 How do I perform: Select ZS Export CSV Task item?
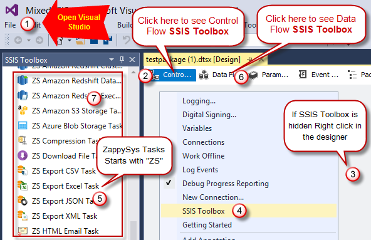click(57, 170)
